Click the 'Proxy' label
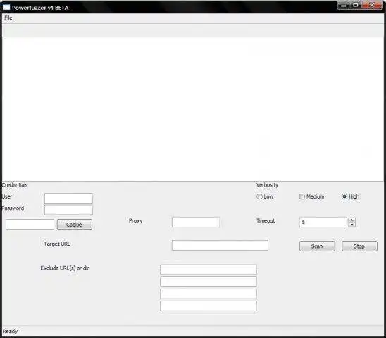 coord(136,221)
